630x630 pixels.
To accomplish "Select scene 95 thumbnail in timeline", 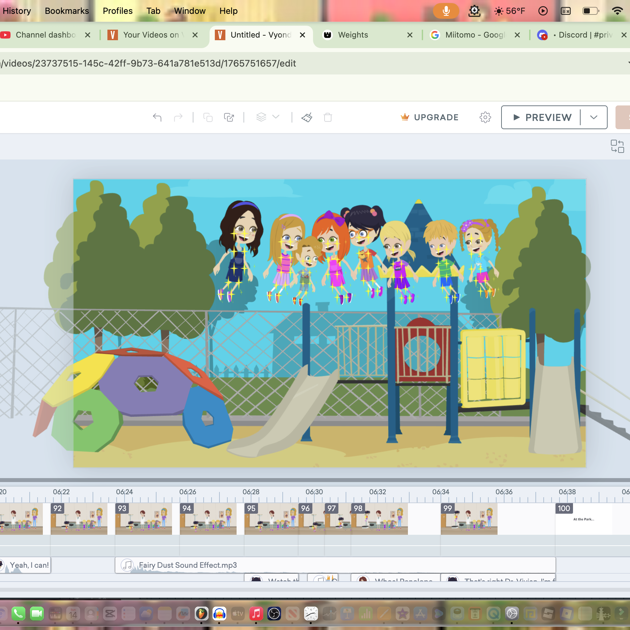I will coord(272,519).
